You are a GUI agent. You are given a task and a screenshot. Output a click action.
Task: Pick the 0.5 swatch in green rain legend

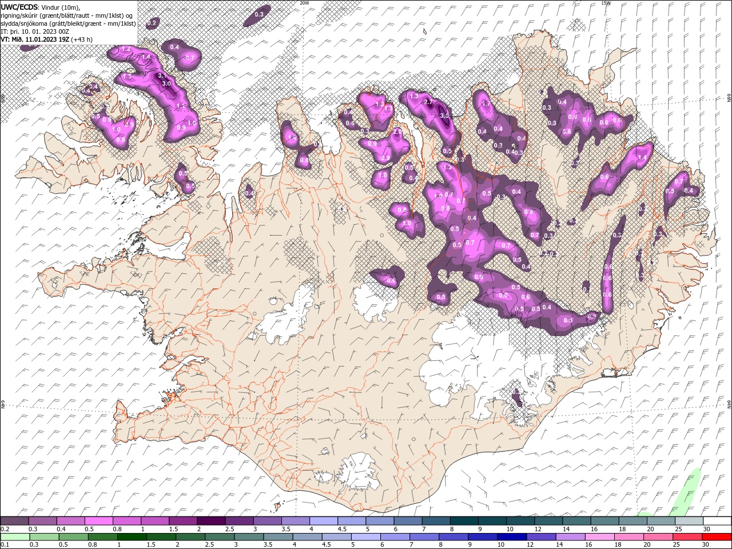73,537
